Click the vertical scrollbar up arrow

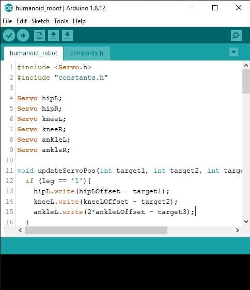[246, 65]
